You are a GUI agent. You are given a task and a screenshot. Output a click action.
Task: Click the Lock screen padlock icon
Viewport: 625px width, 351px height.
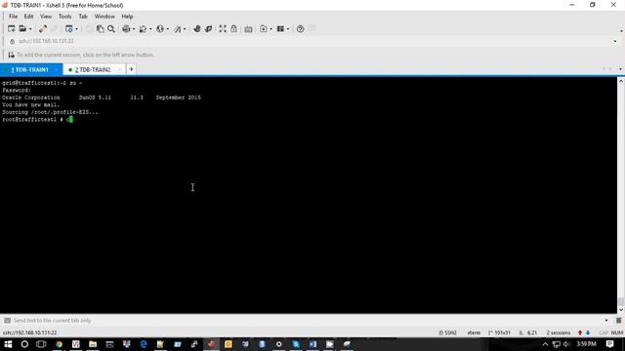tap(233, 28)
